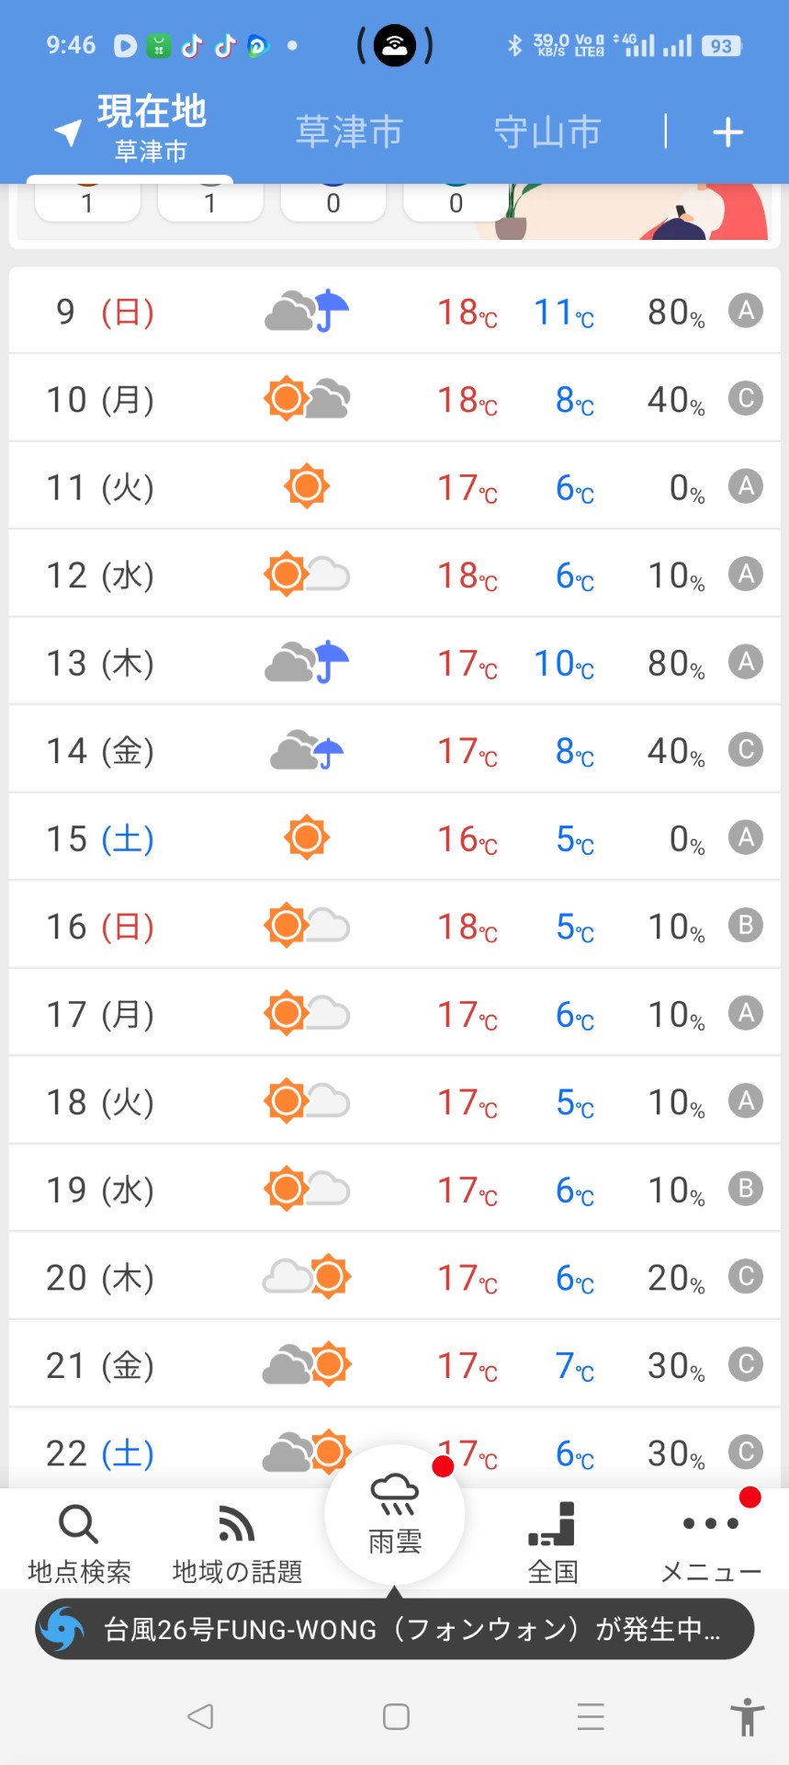The image size is (789, 1765).
Task: Tap the typhoon icon in the banner
Action: [63, 1629]
